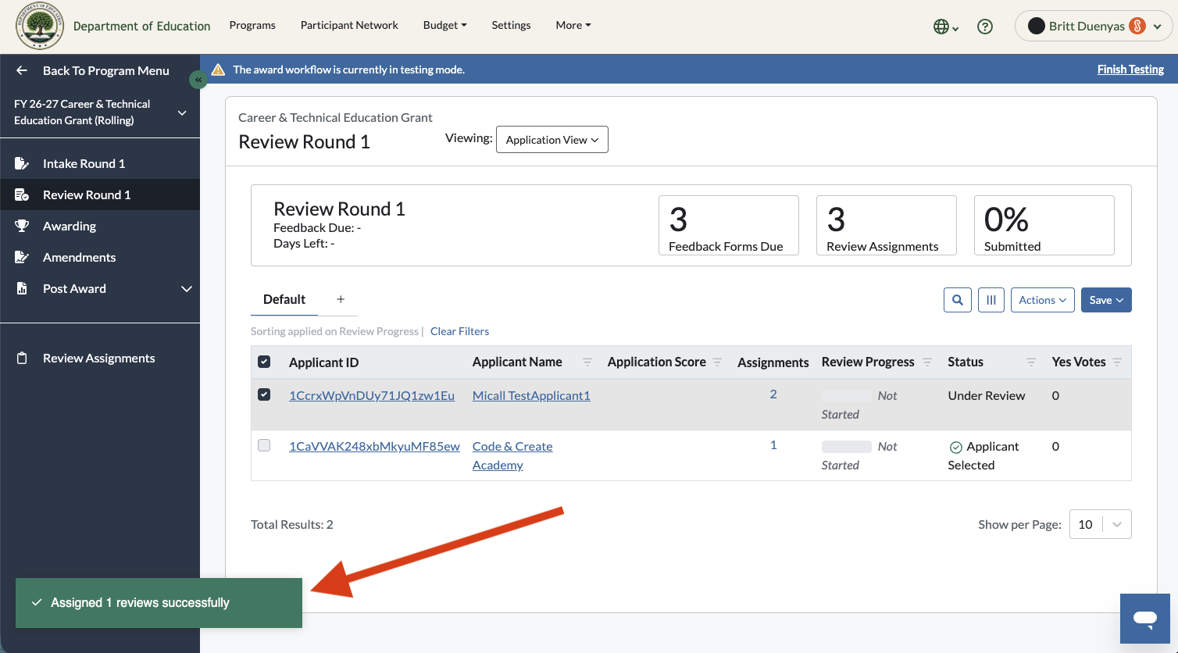Open the Feedback Forms Due stat card

pos(729,225)
